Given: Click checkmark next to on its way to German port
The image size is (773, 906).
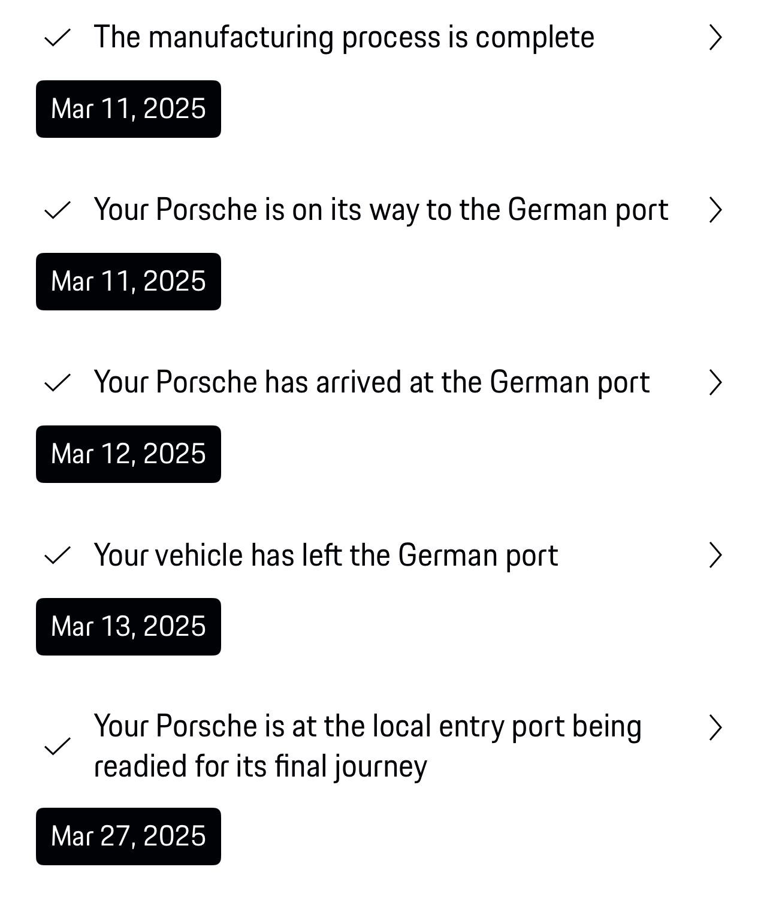Looking at the screenshot, I should (x=58, y=210).
